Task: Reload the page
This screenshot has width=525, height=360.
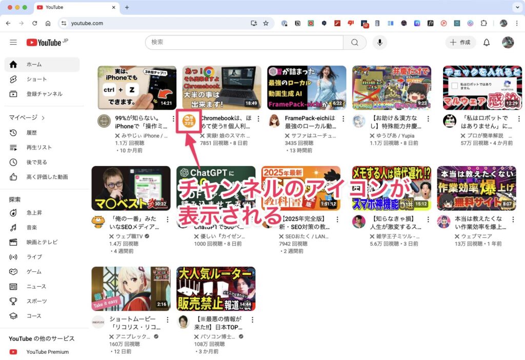Action: [34, 23]
